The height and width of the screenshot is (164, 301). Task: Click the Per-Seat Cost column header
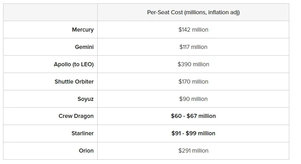pyautogui.click(x=193, y=12)
